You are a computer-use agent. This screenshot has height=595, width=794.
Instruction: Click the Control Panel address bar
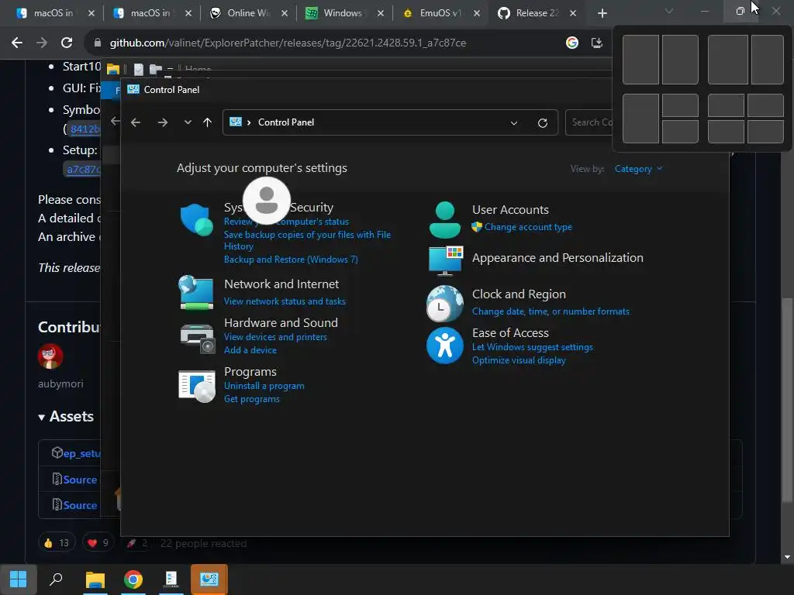(390, 122)
